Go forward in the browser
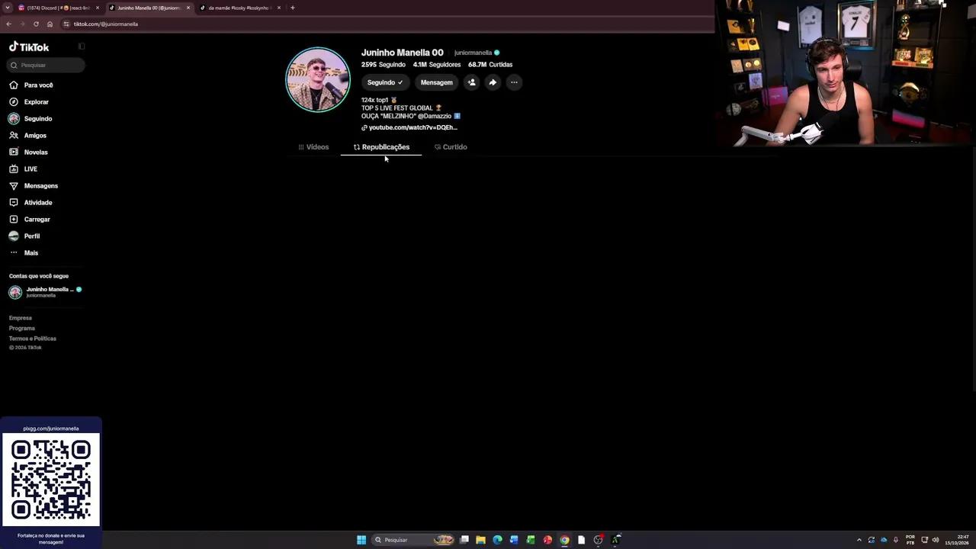This screenshot has height=549, width=976. click(22, 24)
